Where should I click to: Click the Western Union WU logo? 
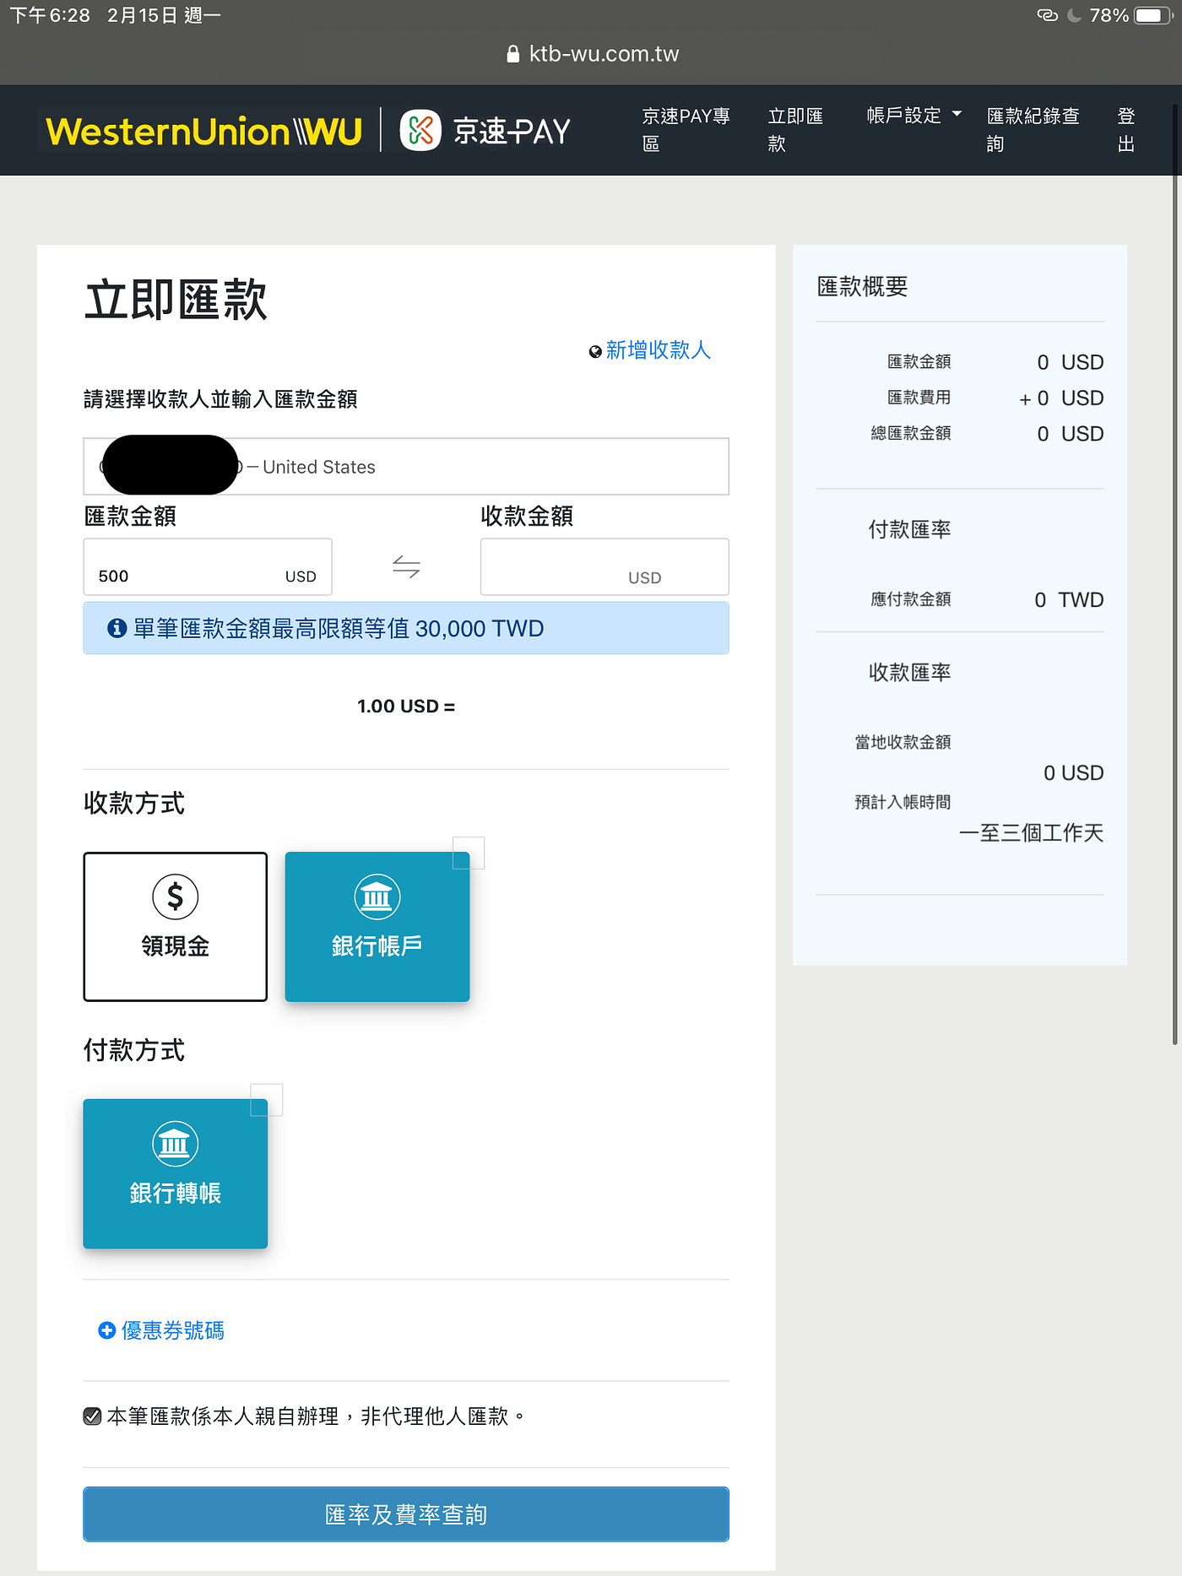[x=203, y=131]
